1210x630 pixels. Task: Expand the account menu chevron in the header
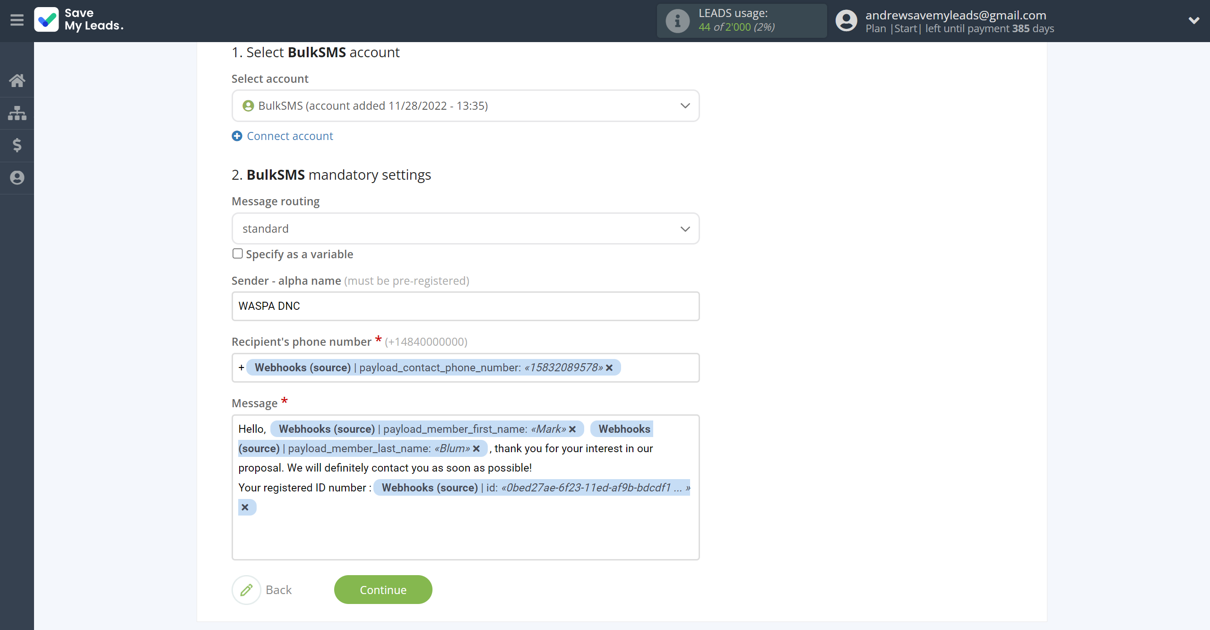pyautogui.click(x=1194, y=20)
